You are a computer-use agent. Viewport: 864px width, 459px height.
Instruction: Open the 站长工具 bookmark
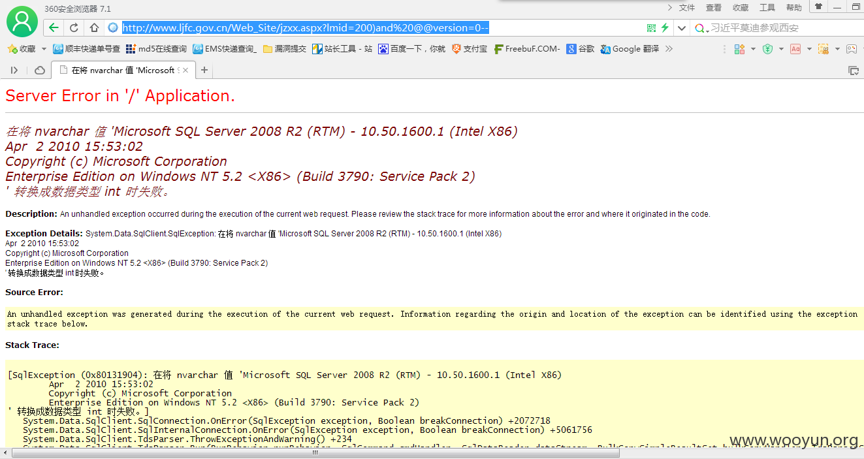click(x=342, y=49)
